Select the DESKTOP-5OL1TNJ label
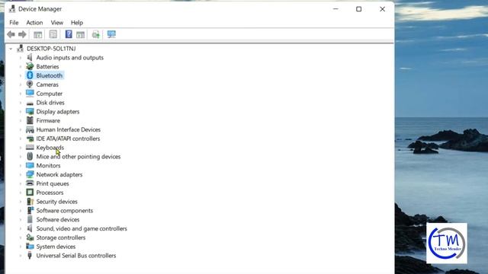488x274 pixels. (x=51, y=49)
